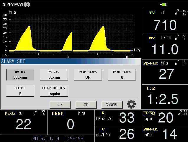This screenshot has width=188, height=142.
Task: Select the PEEP parameter panel
Action: point(71,122)
